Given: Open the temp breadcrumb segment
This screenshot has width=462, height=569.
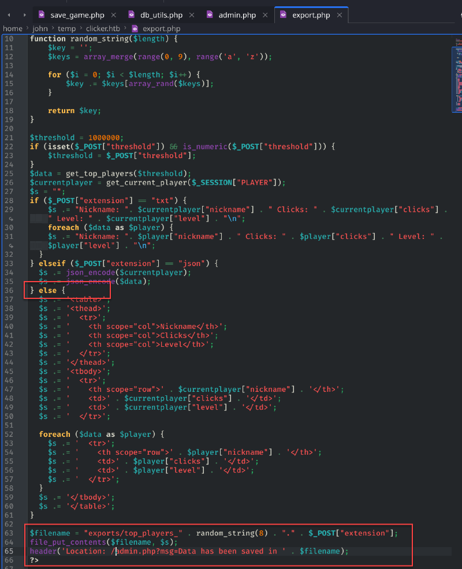Looking at the screenshot, I should [x=67, y=29].
